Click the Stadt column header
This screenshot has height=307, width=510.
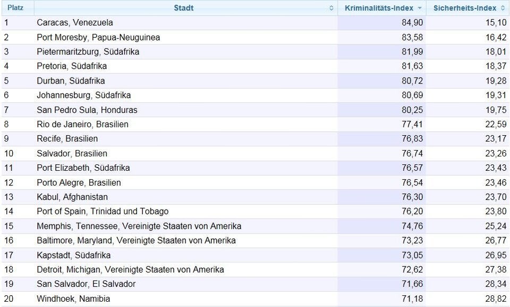point(183,7)
